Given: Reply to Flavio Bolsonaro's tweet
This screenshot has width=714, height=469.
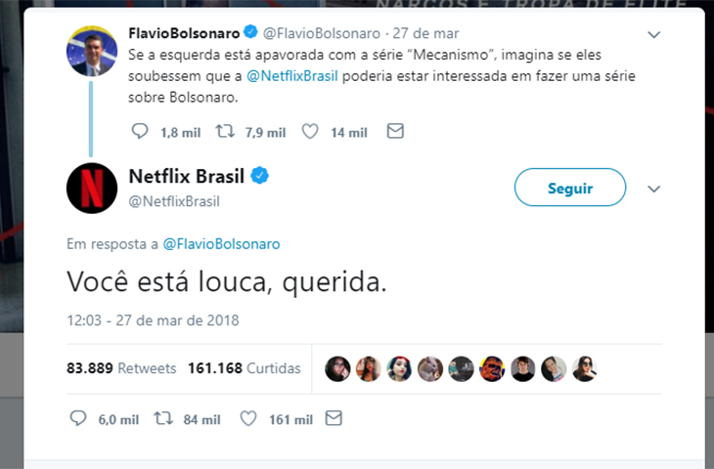Looking at the screenshot, I should (139, 131).
